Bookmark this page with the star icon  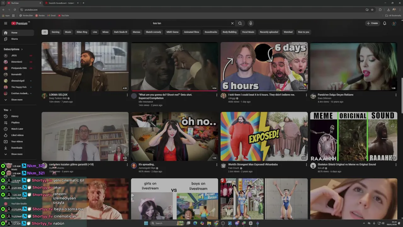(x=372, y=10)
